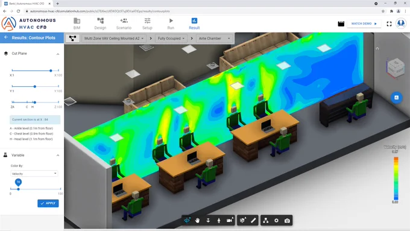Collapse the Variable section
This screenshot has height=231, width=410.
pyautogui.click(x=58, y=156)
